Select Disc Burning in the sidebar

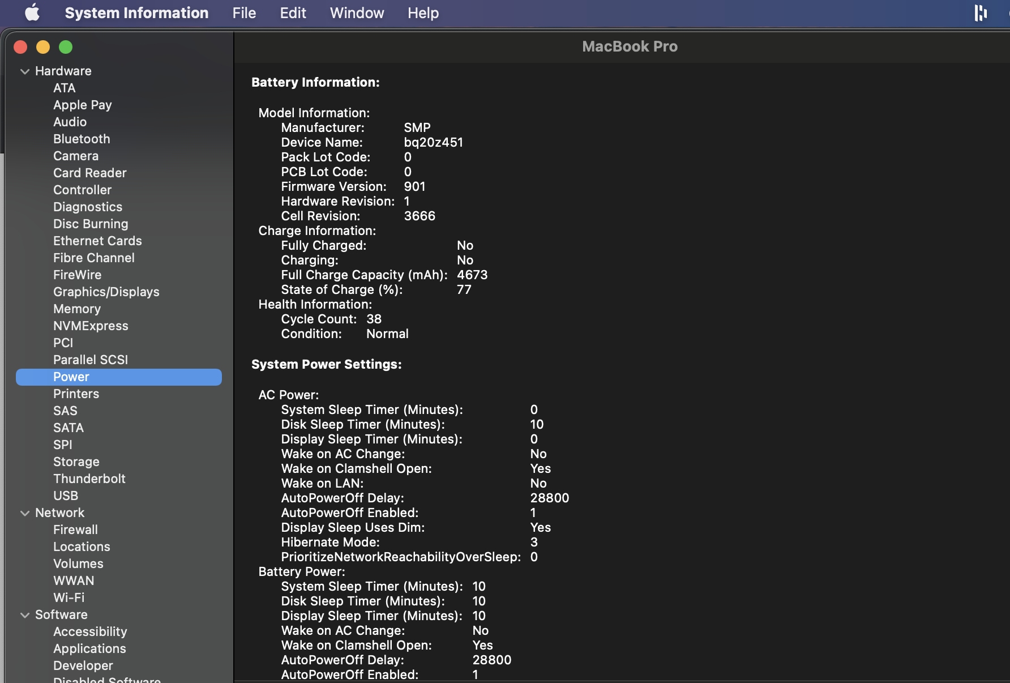pos(91,224)
